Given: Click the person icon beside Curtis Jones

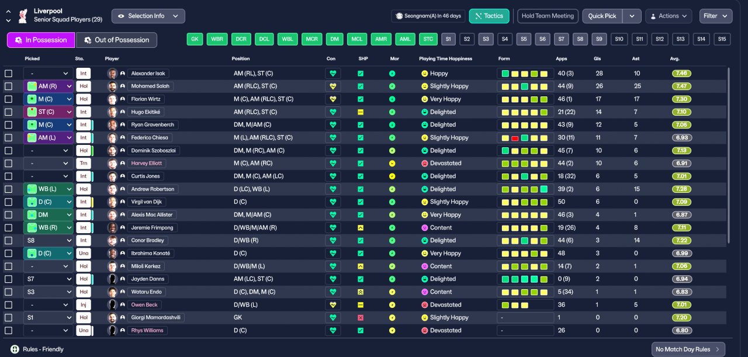Looking at the screenshot, I should pyautogui.click(x=123, y=176).
